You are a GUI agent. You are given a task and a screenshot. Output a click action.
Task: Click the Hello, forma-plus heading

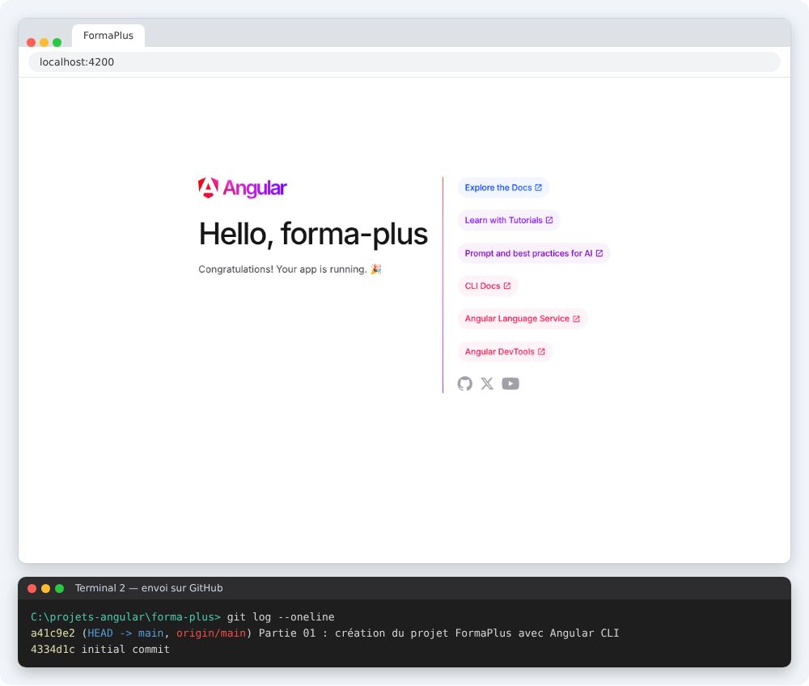pyautogui.click(x=313, y=234)
